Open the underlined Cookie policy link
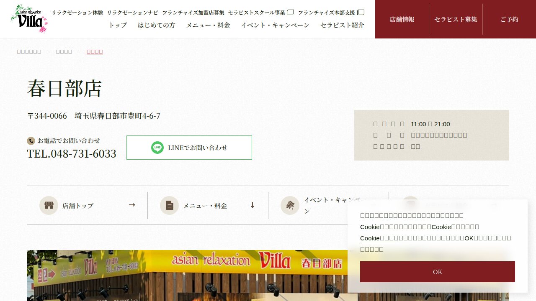Image resolution: width=536 pixels, height=301 pixels. (x=379, y=238)
